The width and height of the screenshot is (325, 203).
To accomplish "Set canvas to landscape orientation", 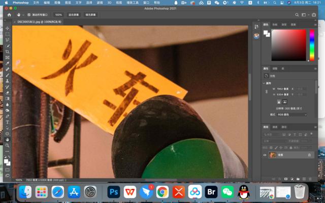I will tap(285, 101).
